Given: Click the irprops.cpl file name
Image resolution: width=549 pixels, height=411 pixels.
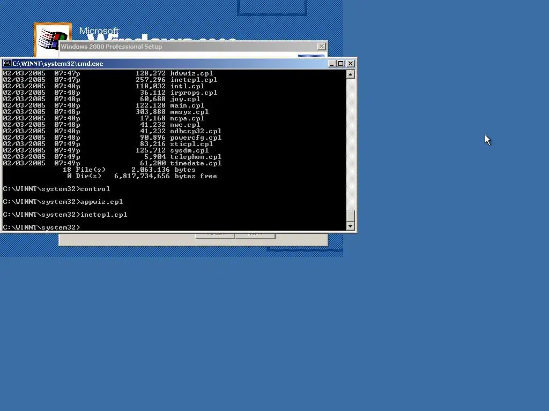Looking at the screenshot, I should [194, 93].
